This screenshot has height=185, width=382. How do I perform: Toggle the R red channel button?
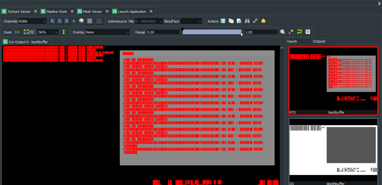point(52,21)
